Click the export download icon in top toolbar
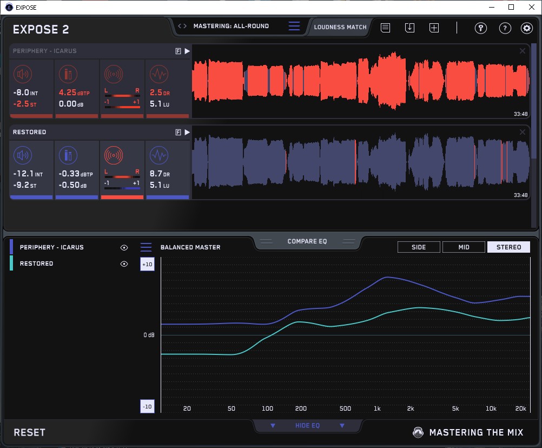542x448 pixels. tap(409, 28)
